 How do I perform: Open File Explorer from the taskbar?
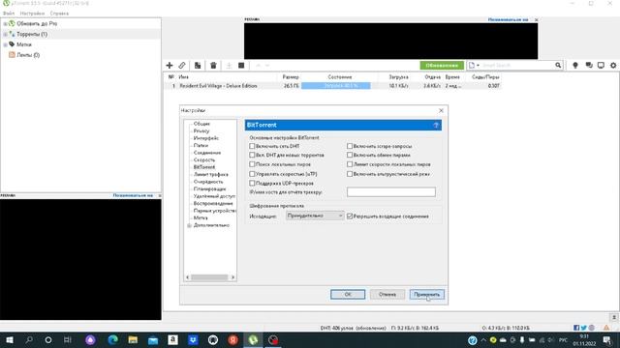[133, 339]
